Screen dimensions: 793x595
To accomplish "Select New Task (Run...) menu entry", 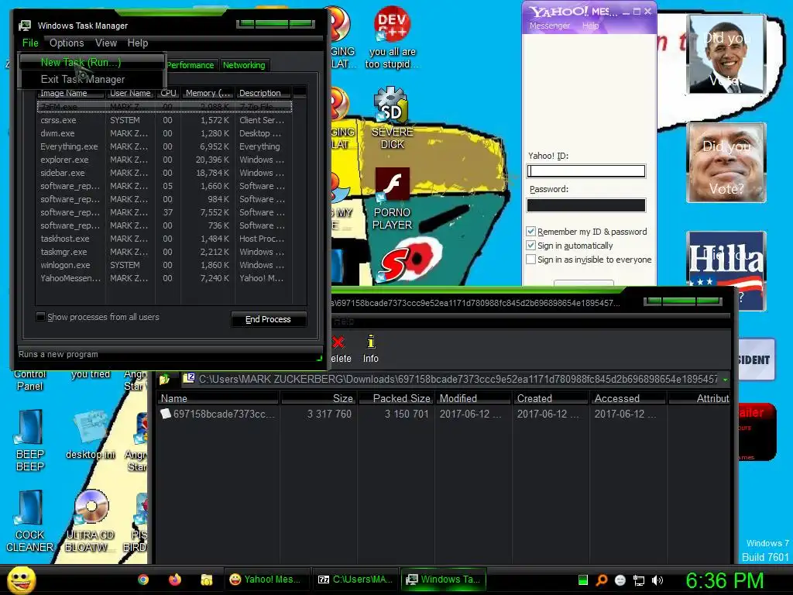I will point(91,62).
